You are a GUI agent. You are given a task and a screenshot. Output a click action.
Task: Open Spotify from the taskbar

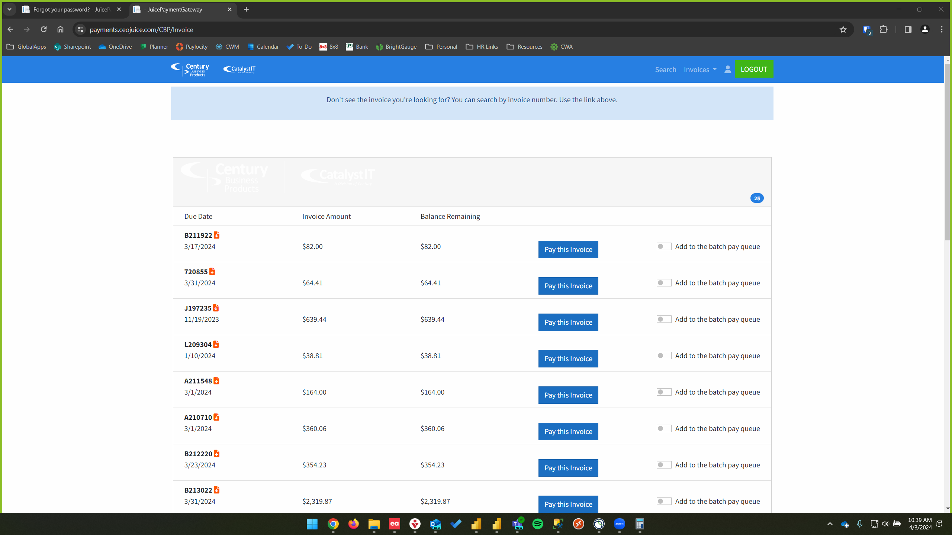coord(537,524)
